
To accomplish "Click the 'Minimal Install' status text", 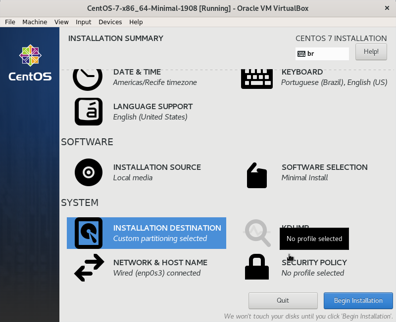I will click(304, 178).
